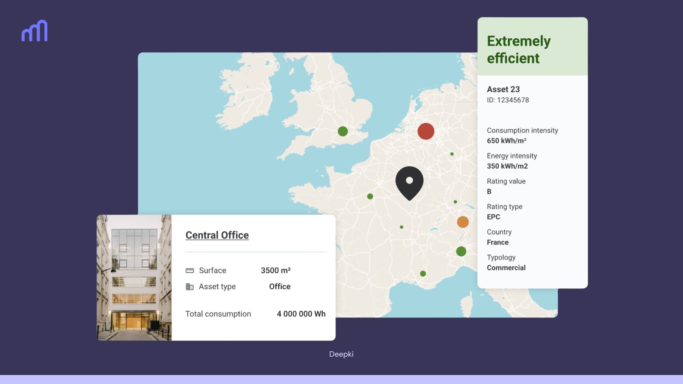
Task: Click the small green dot in central France
Action: coord(402,227)
